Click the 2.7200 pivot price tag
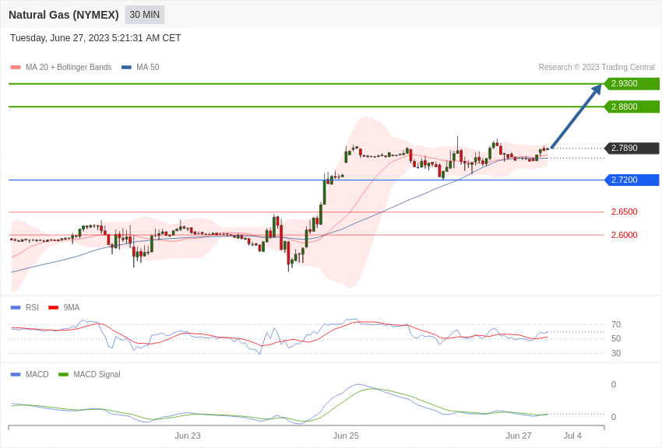 (632, 180)
